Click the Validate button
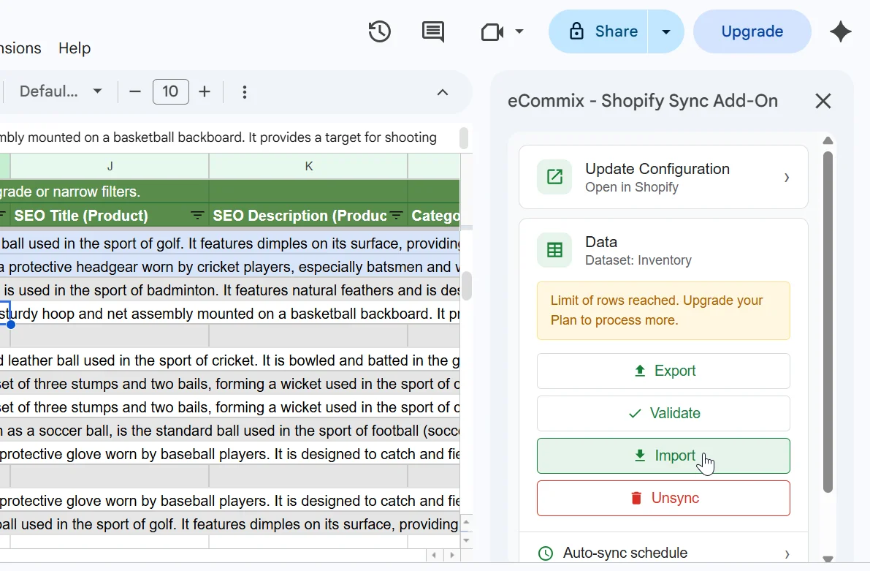Image resolution: width=870 pixels, height=571 pixels. [663, 413]
